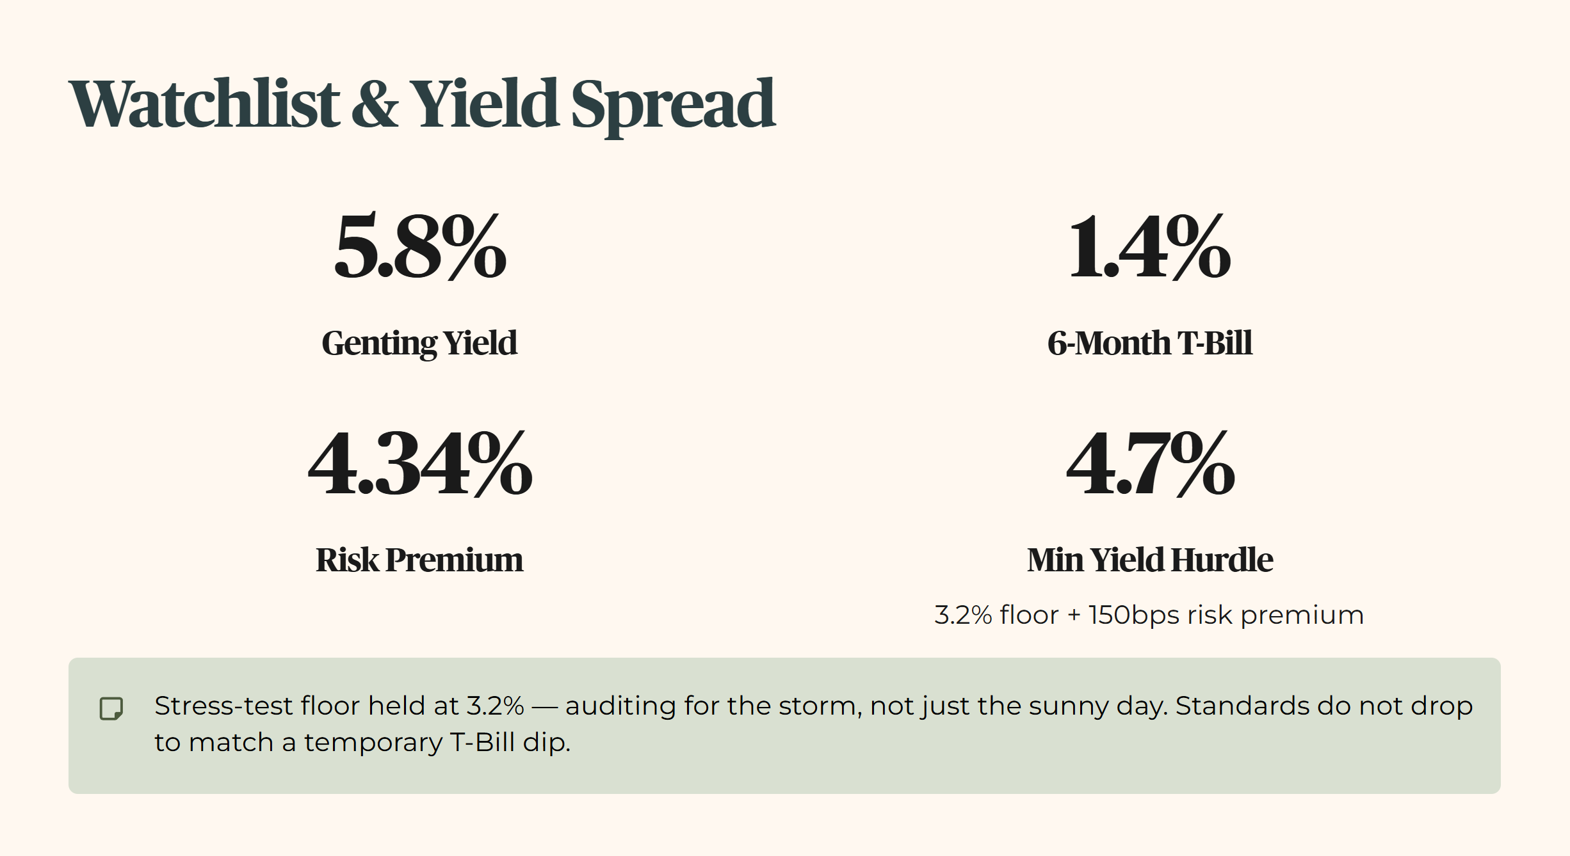1570x856 pixels.
Task: Select the 6-Month T-Bill label
Action: pos(1150,343)
